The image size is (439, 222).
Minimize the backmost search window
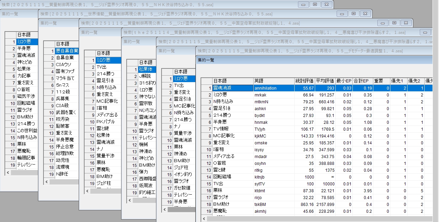pos(303,4)
